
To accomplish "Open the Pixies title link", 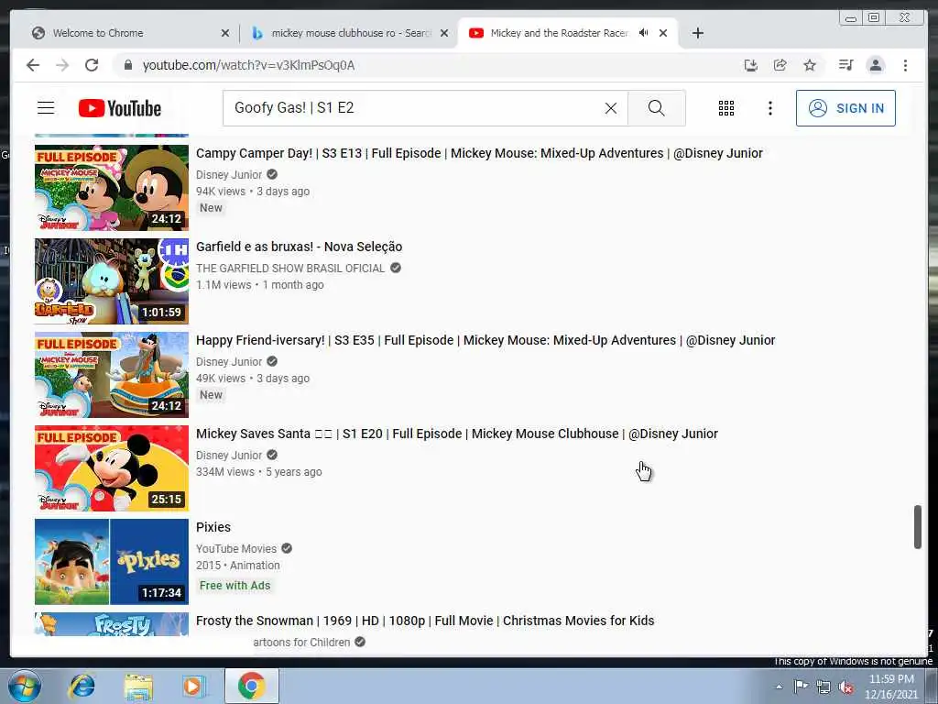I will point(213,527).
